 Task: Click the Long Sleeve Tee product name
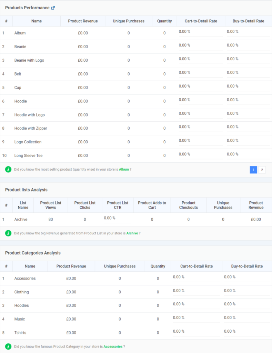(29, 155)
